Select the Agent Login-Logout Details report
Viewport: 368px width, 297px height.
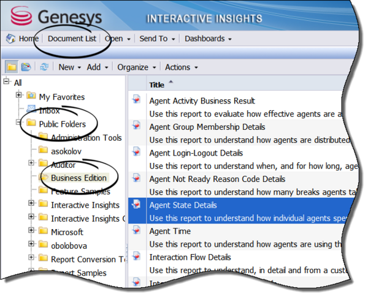[x=196, y=153]
